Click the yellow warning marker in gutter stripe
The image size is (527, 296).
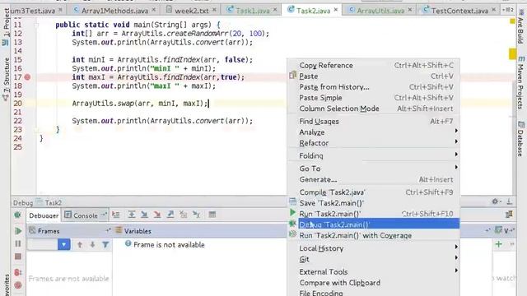point(512,53)
